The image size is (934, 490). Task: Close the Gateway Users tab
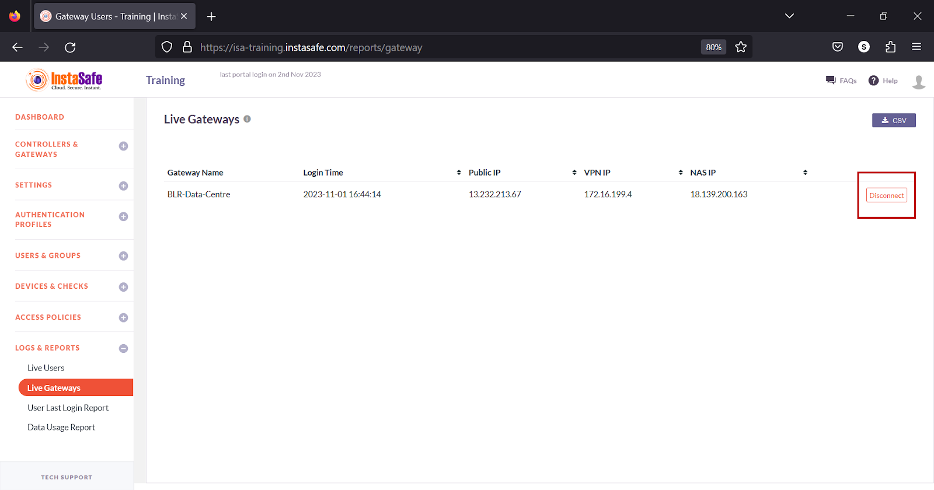click(x=184, y=16)
